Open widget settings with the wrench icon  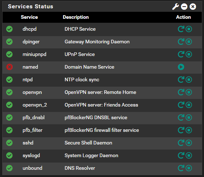click(176, 7)
